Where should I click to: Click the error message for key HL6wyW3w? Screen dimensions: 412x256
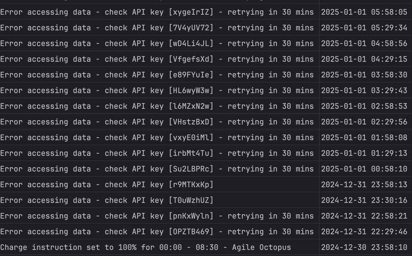click(x=157, y=91)
